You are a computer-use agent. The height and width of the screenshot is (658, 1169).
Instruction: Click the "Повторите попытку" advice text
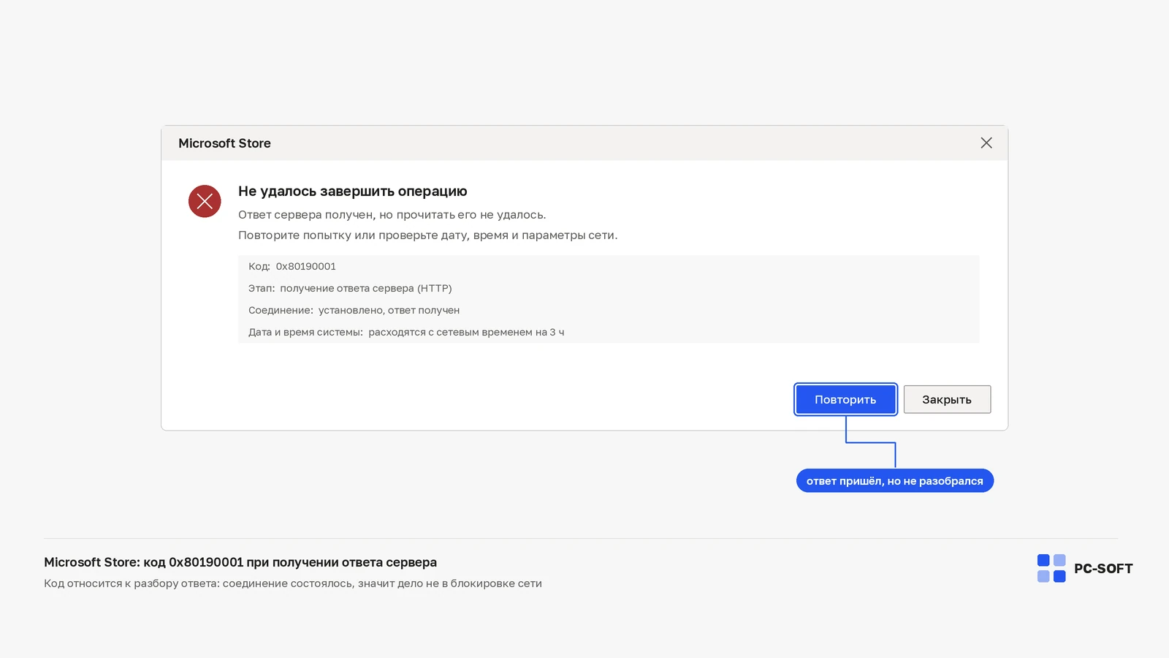[x=427, y=235]
